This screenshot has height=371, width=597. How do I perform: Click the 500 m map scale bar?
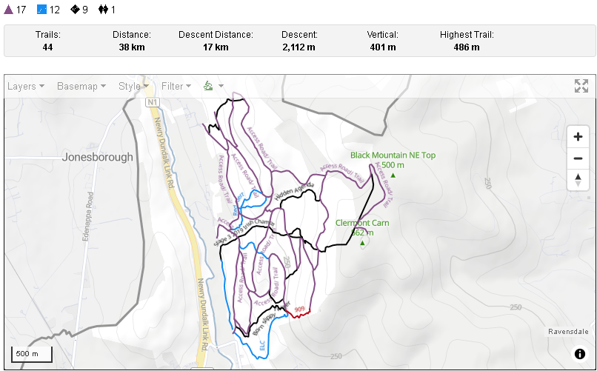[31, 354]
